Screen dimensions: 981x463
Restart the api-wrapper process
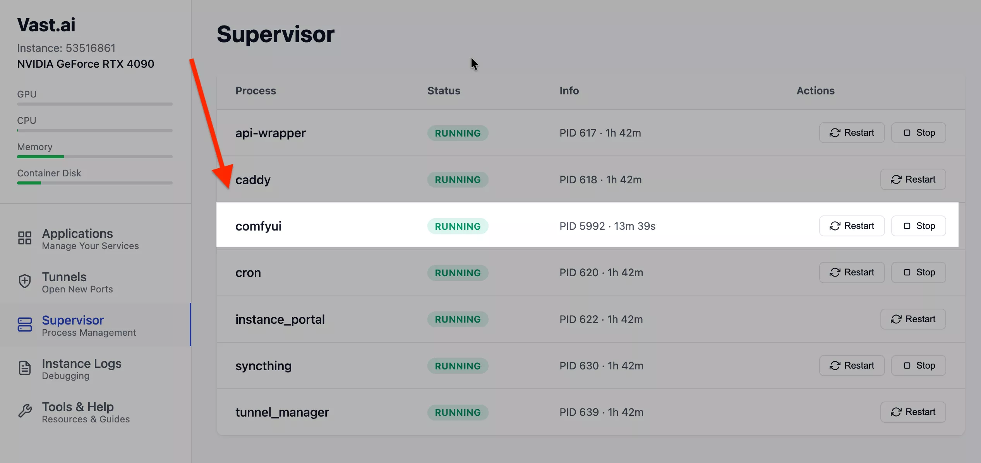852,133
